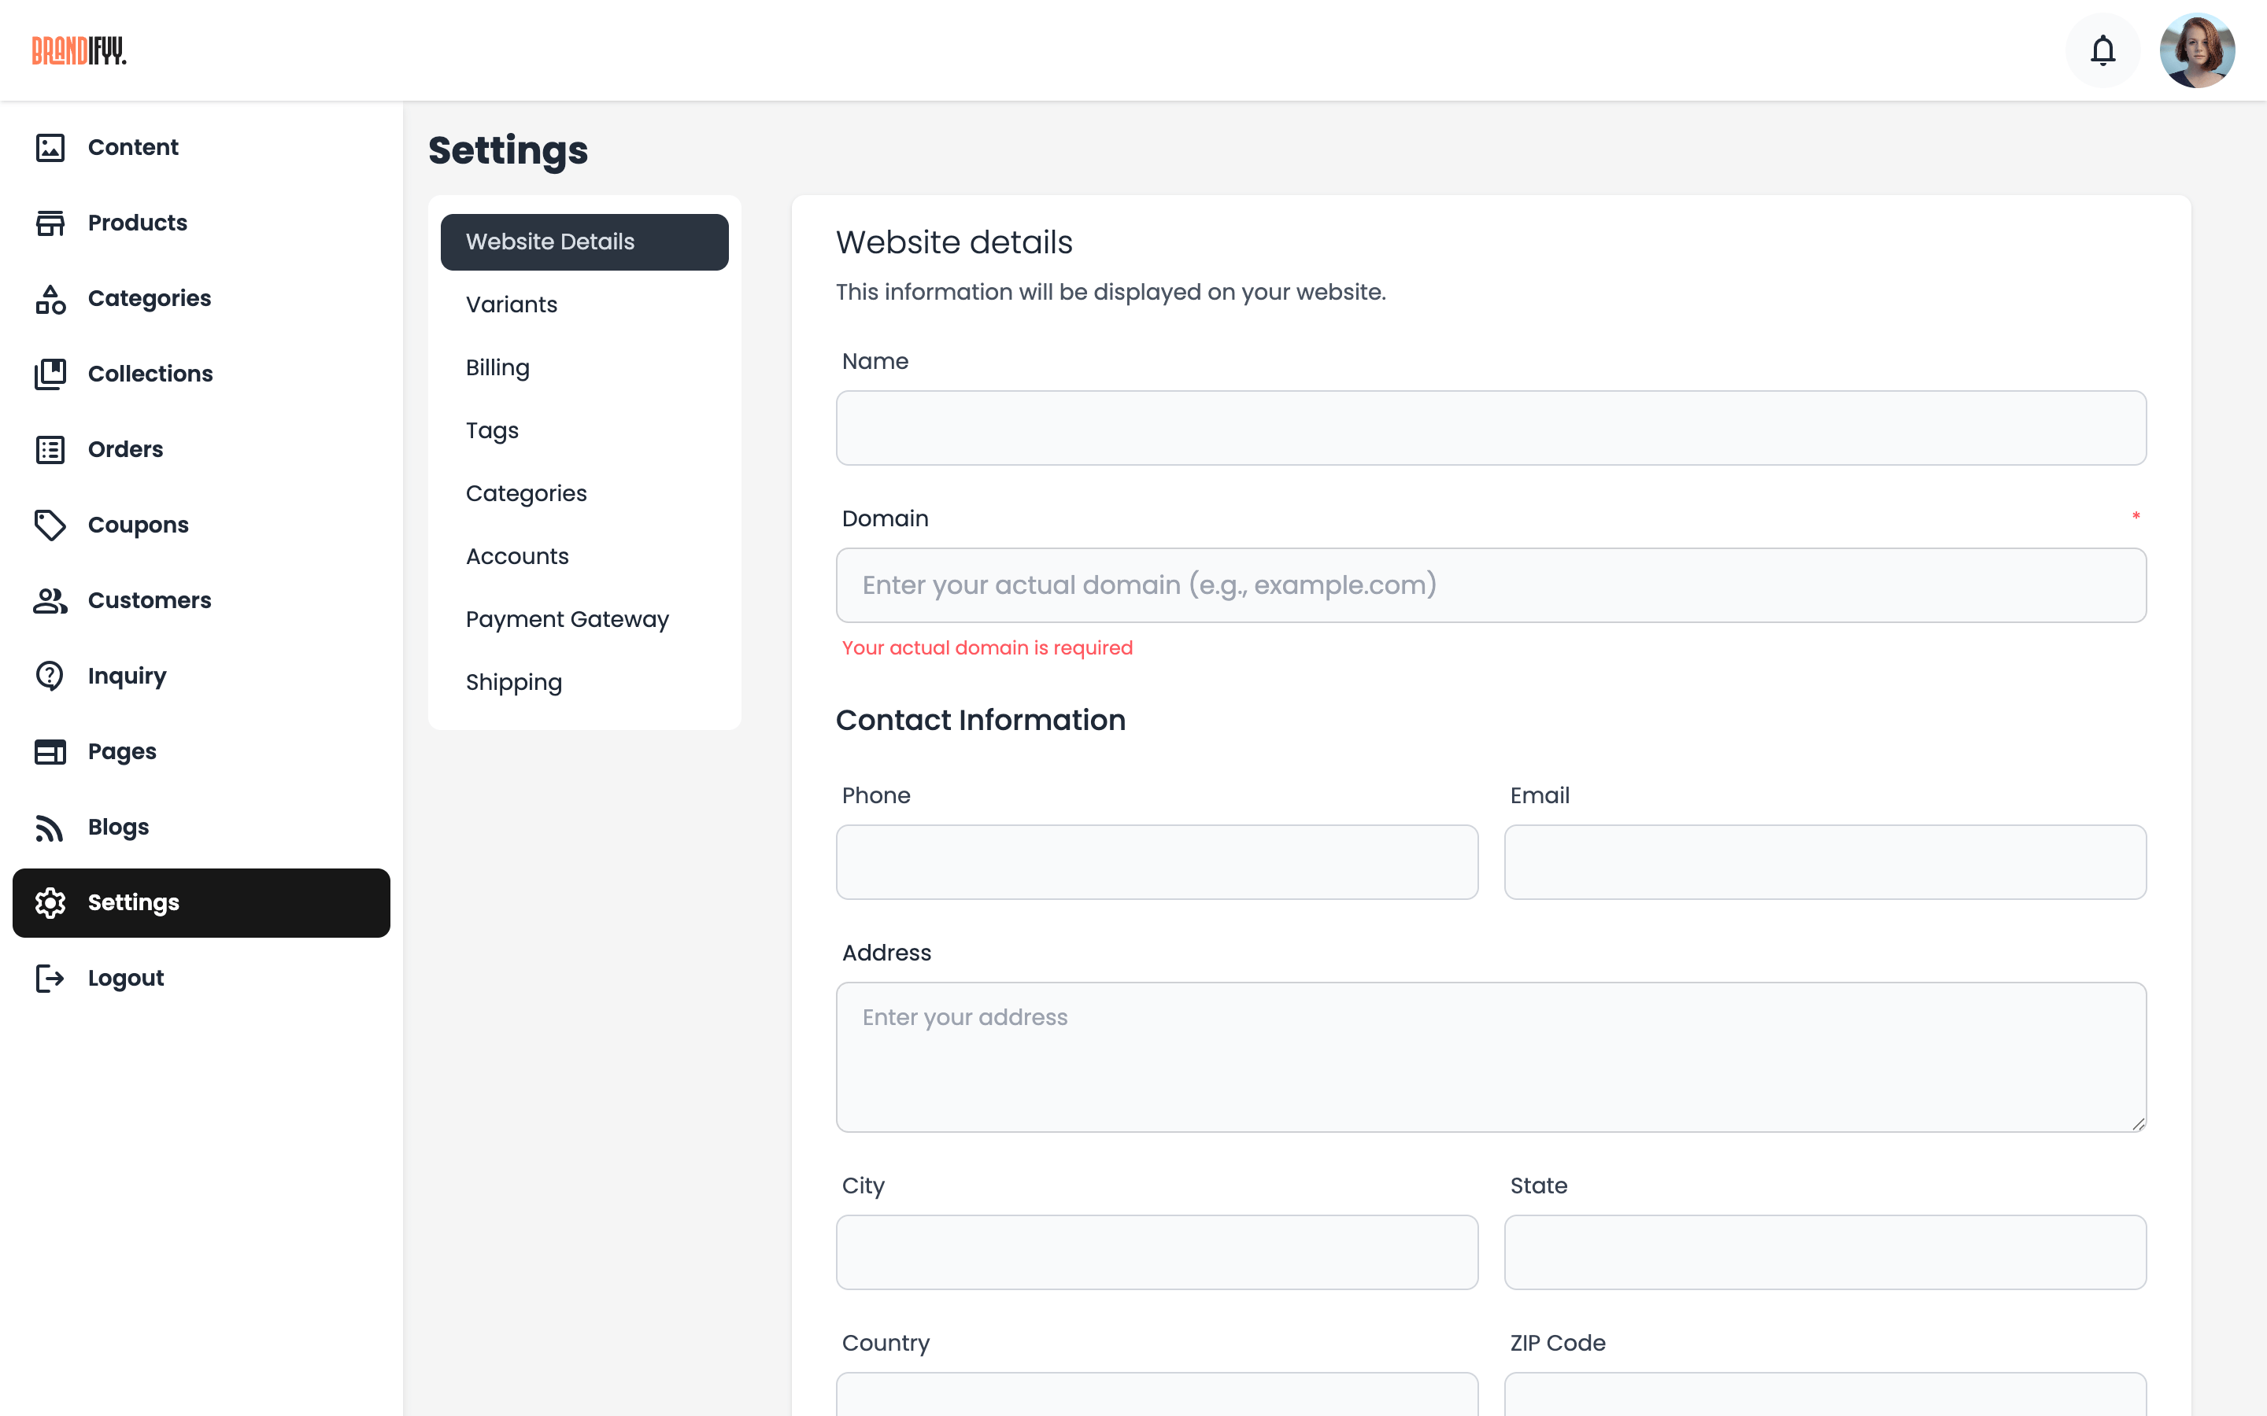This screenshot has width=2267, height=1416.
Task: Select the Shipping settings tab
Action: 513,683
